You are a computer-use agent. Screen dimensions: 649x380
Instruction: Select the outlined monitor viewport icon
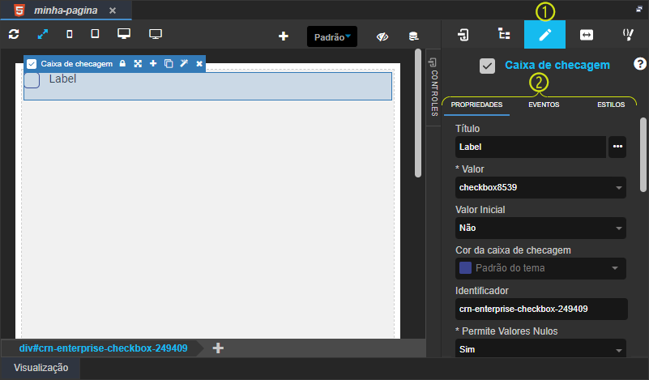[156, 34]
